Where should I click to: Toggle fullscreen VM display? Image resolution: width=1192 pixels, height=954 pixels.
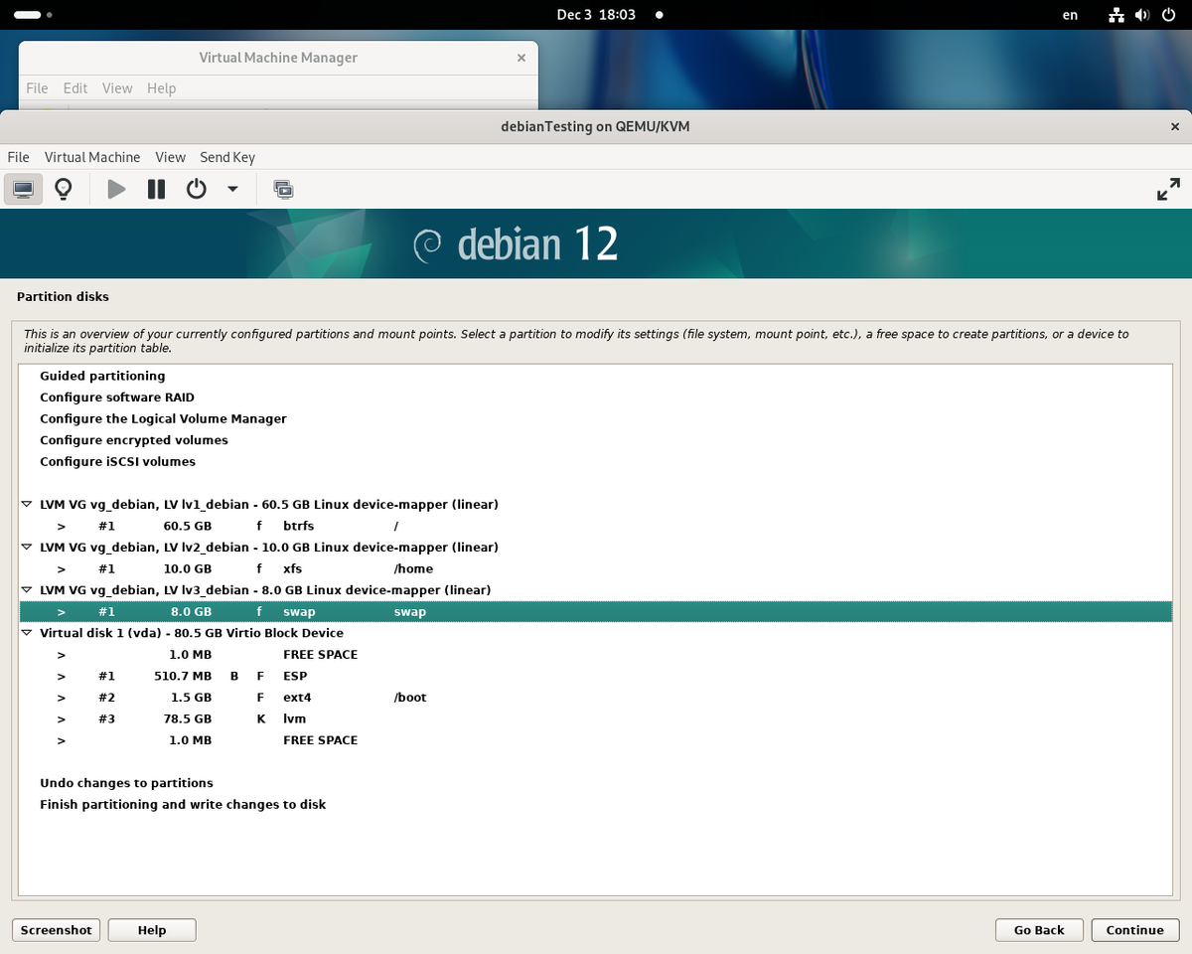(1169, 189)
